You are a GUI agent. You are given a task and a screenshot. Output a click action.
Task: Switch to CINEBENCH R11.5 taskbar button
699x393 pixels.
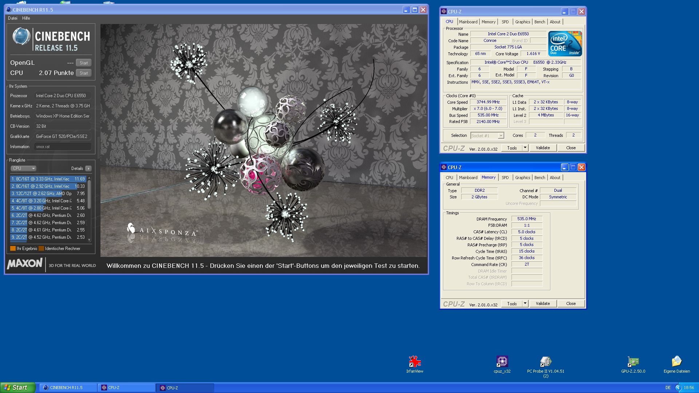click(69, 388)
